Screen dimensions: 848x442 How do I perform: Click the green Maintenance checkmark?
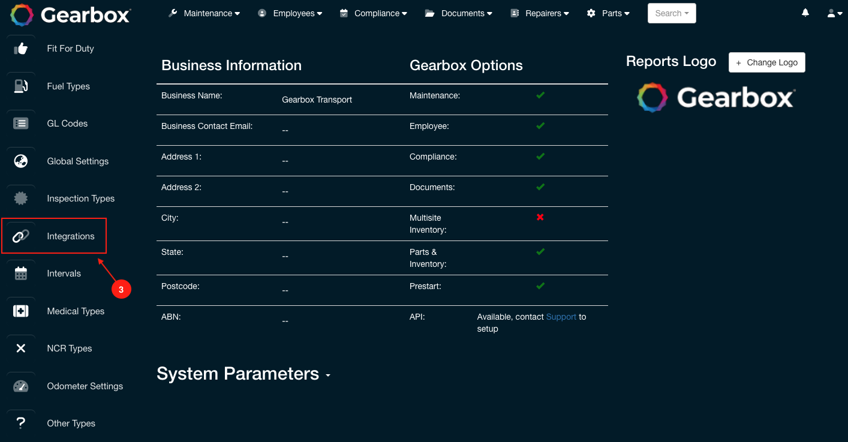coord(540,95)
